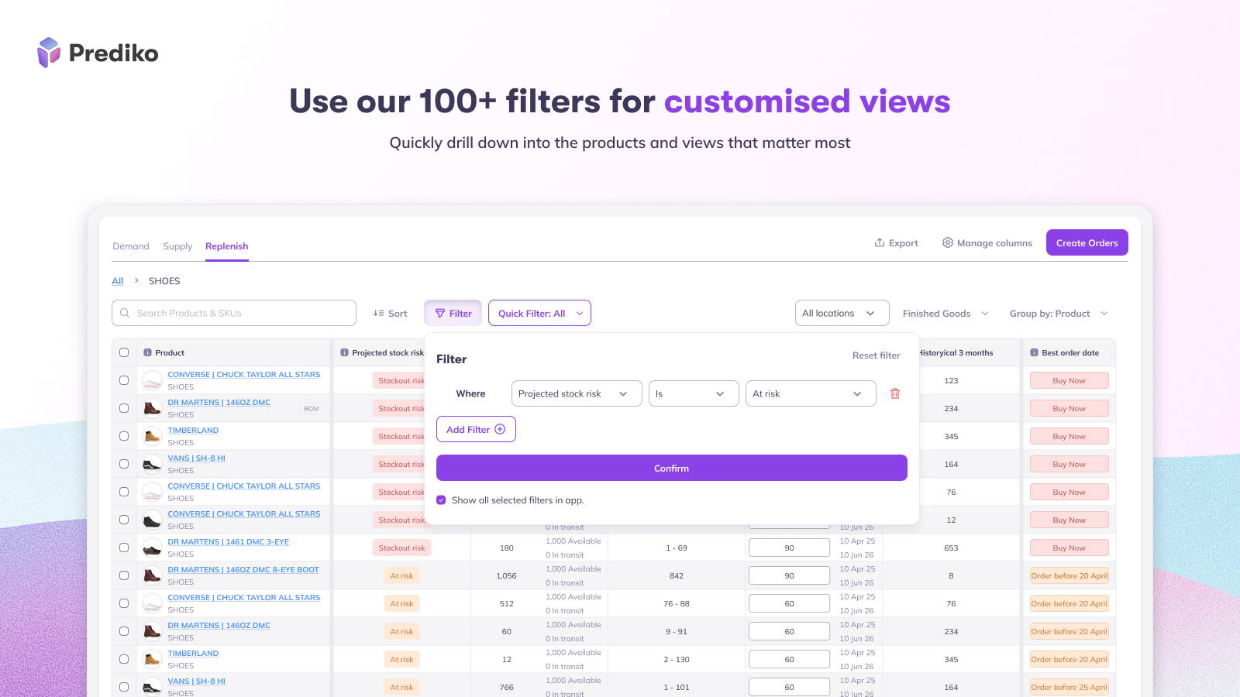Delete the filter row with trash icon
The width and height of the screenshot is (1240, 697).
coord(895,393)
